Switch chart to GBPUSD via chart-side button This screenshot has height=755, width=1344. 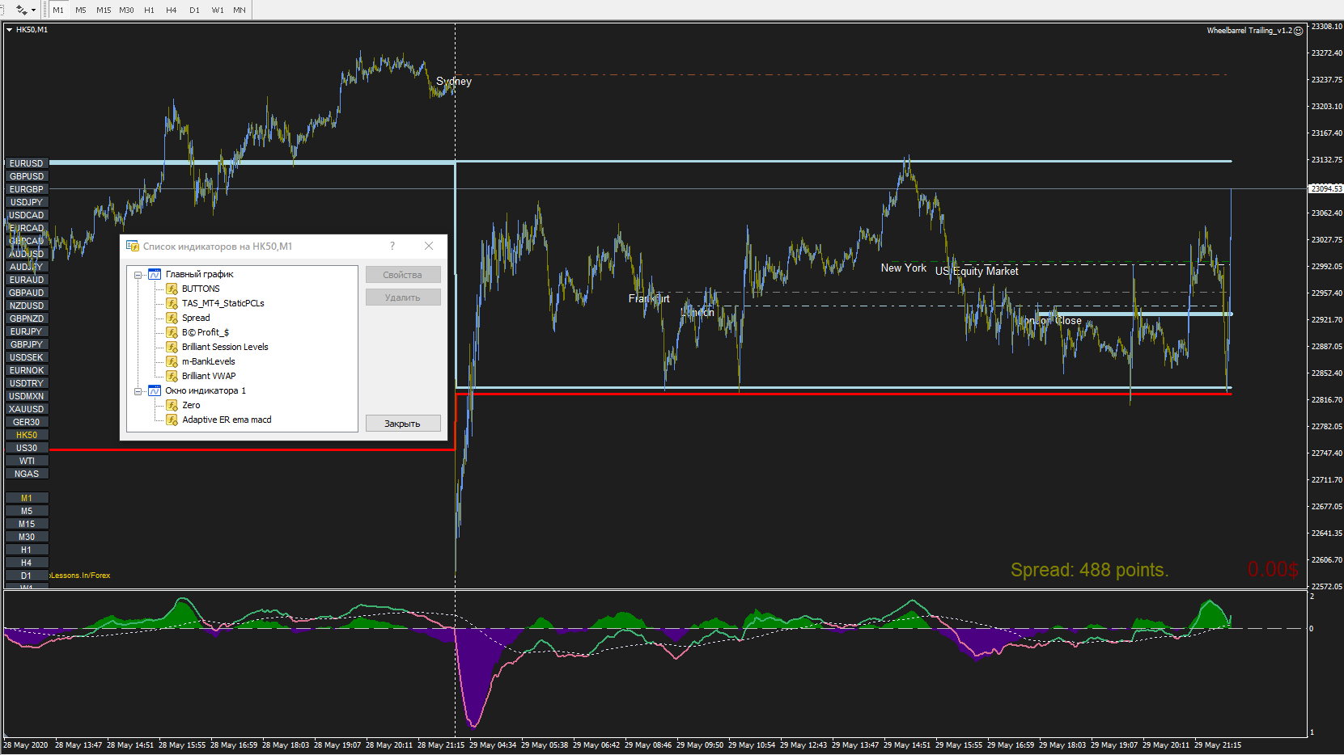[27, 176]
